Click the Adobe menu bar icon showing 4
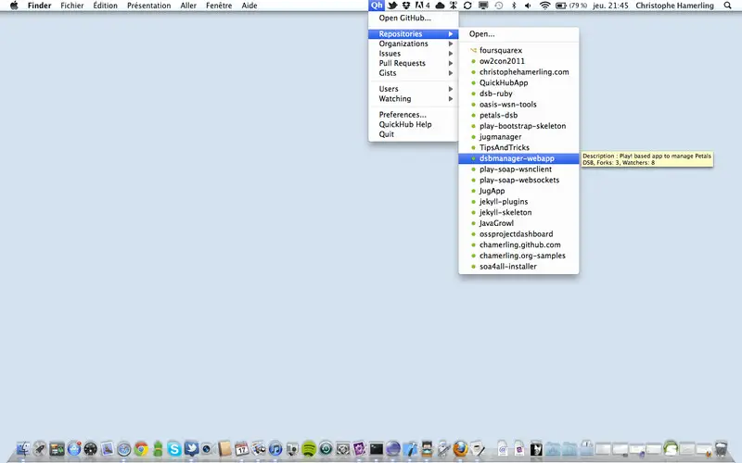 pyautogui.click(x=422, y=6)
